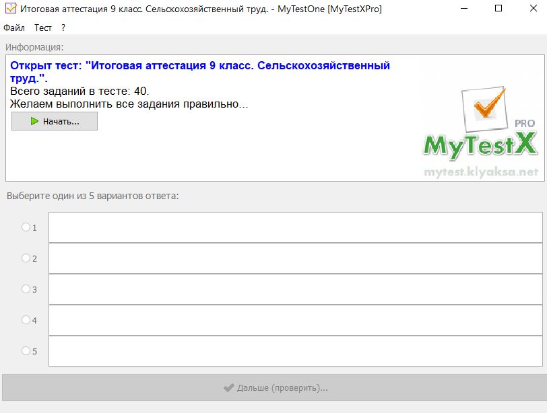Close the MyTestOne window
The image size is (547, 413).
coord(534,8)
